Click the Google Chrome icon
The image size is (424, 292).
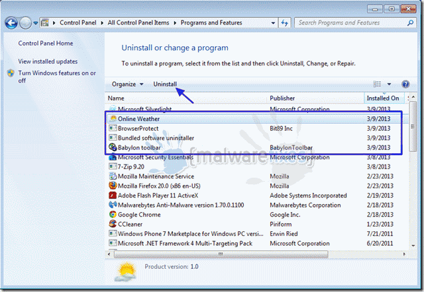[x=113, y=215]
